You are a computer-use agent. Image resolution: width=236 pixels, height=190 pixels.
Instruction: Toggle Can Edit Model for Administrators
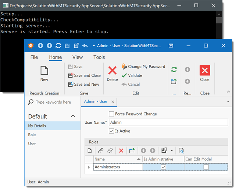pos(206,167)
